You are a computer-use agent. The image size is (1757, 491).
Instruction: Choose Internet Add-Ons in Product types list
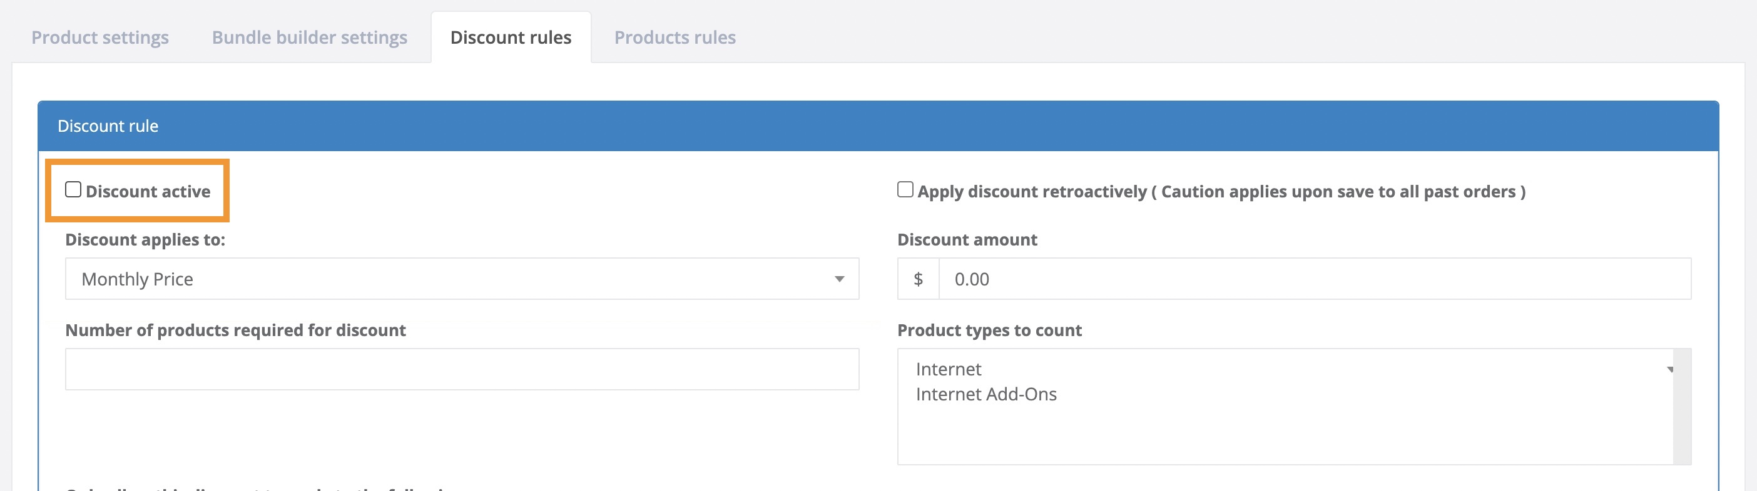click(x=985, y=394)
